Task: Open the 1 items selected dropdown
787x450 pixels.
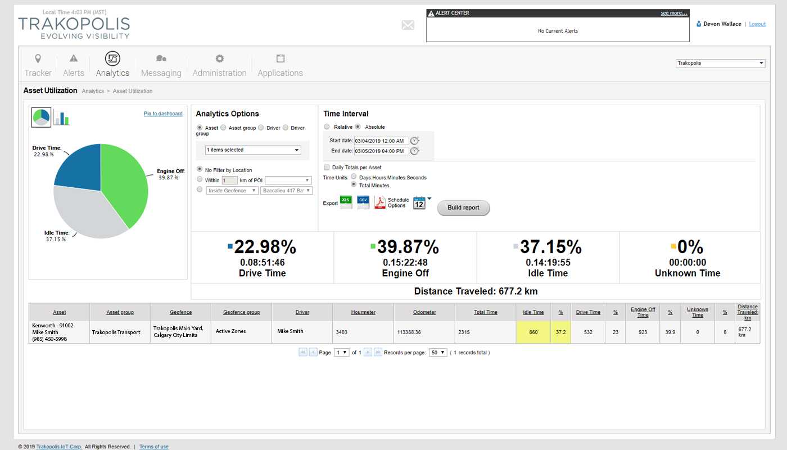Action: click(x=253, y=150)
